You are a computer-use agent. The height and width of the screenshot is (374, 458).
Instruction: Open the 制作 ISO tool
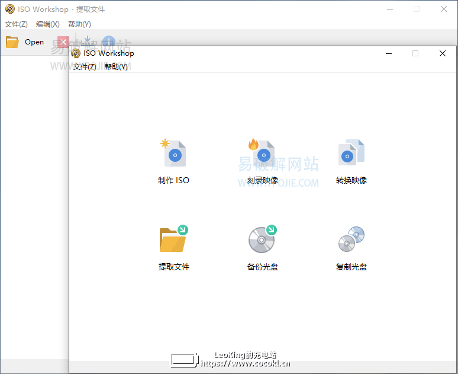[173, 161]
